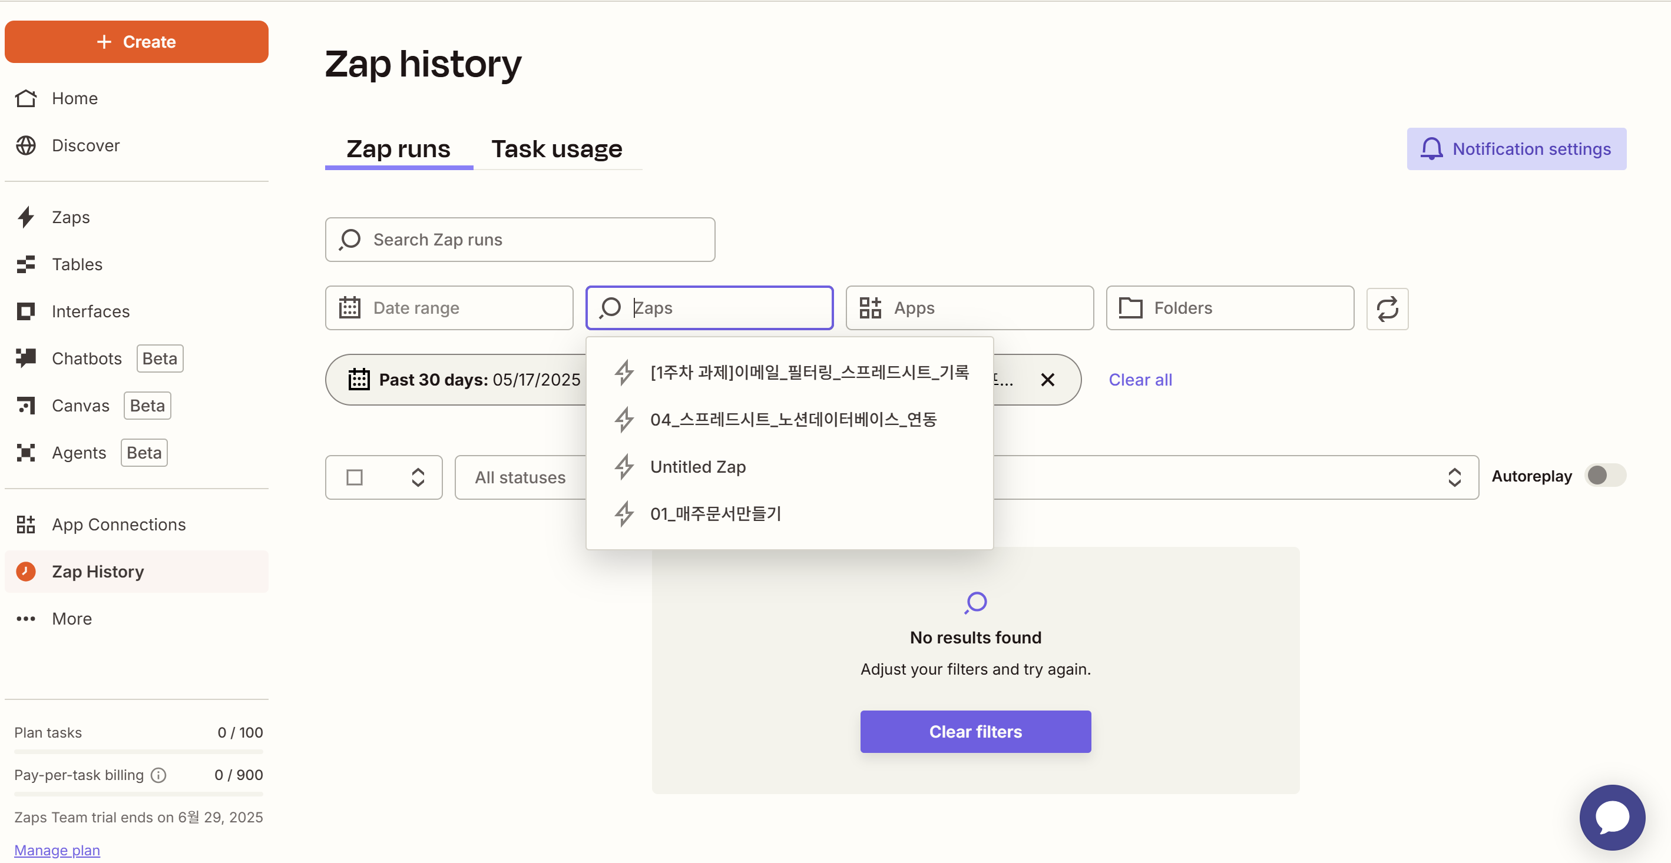Click the Agents sidebar icon

26,453
